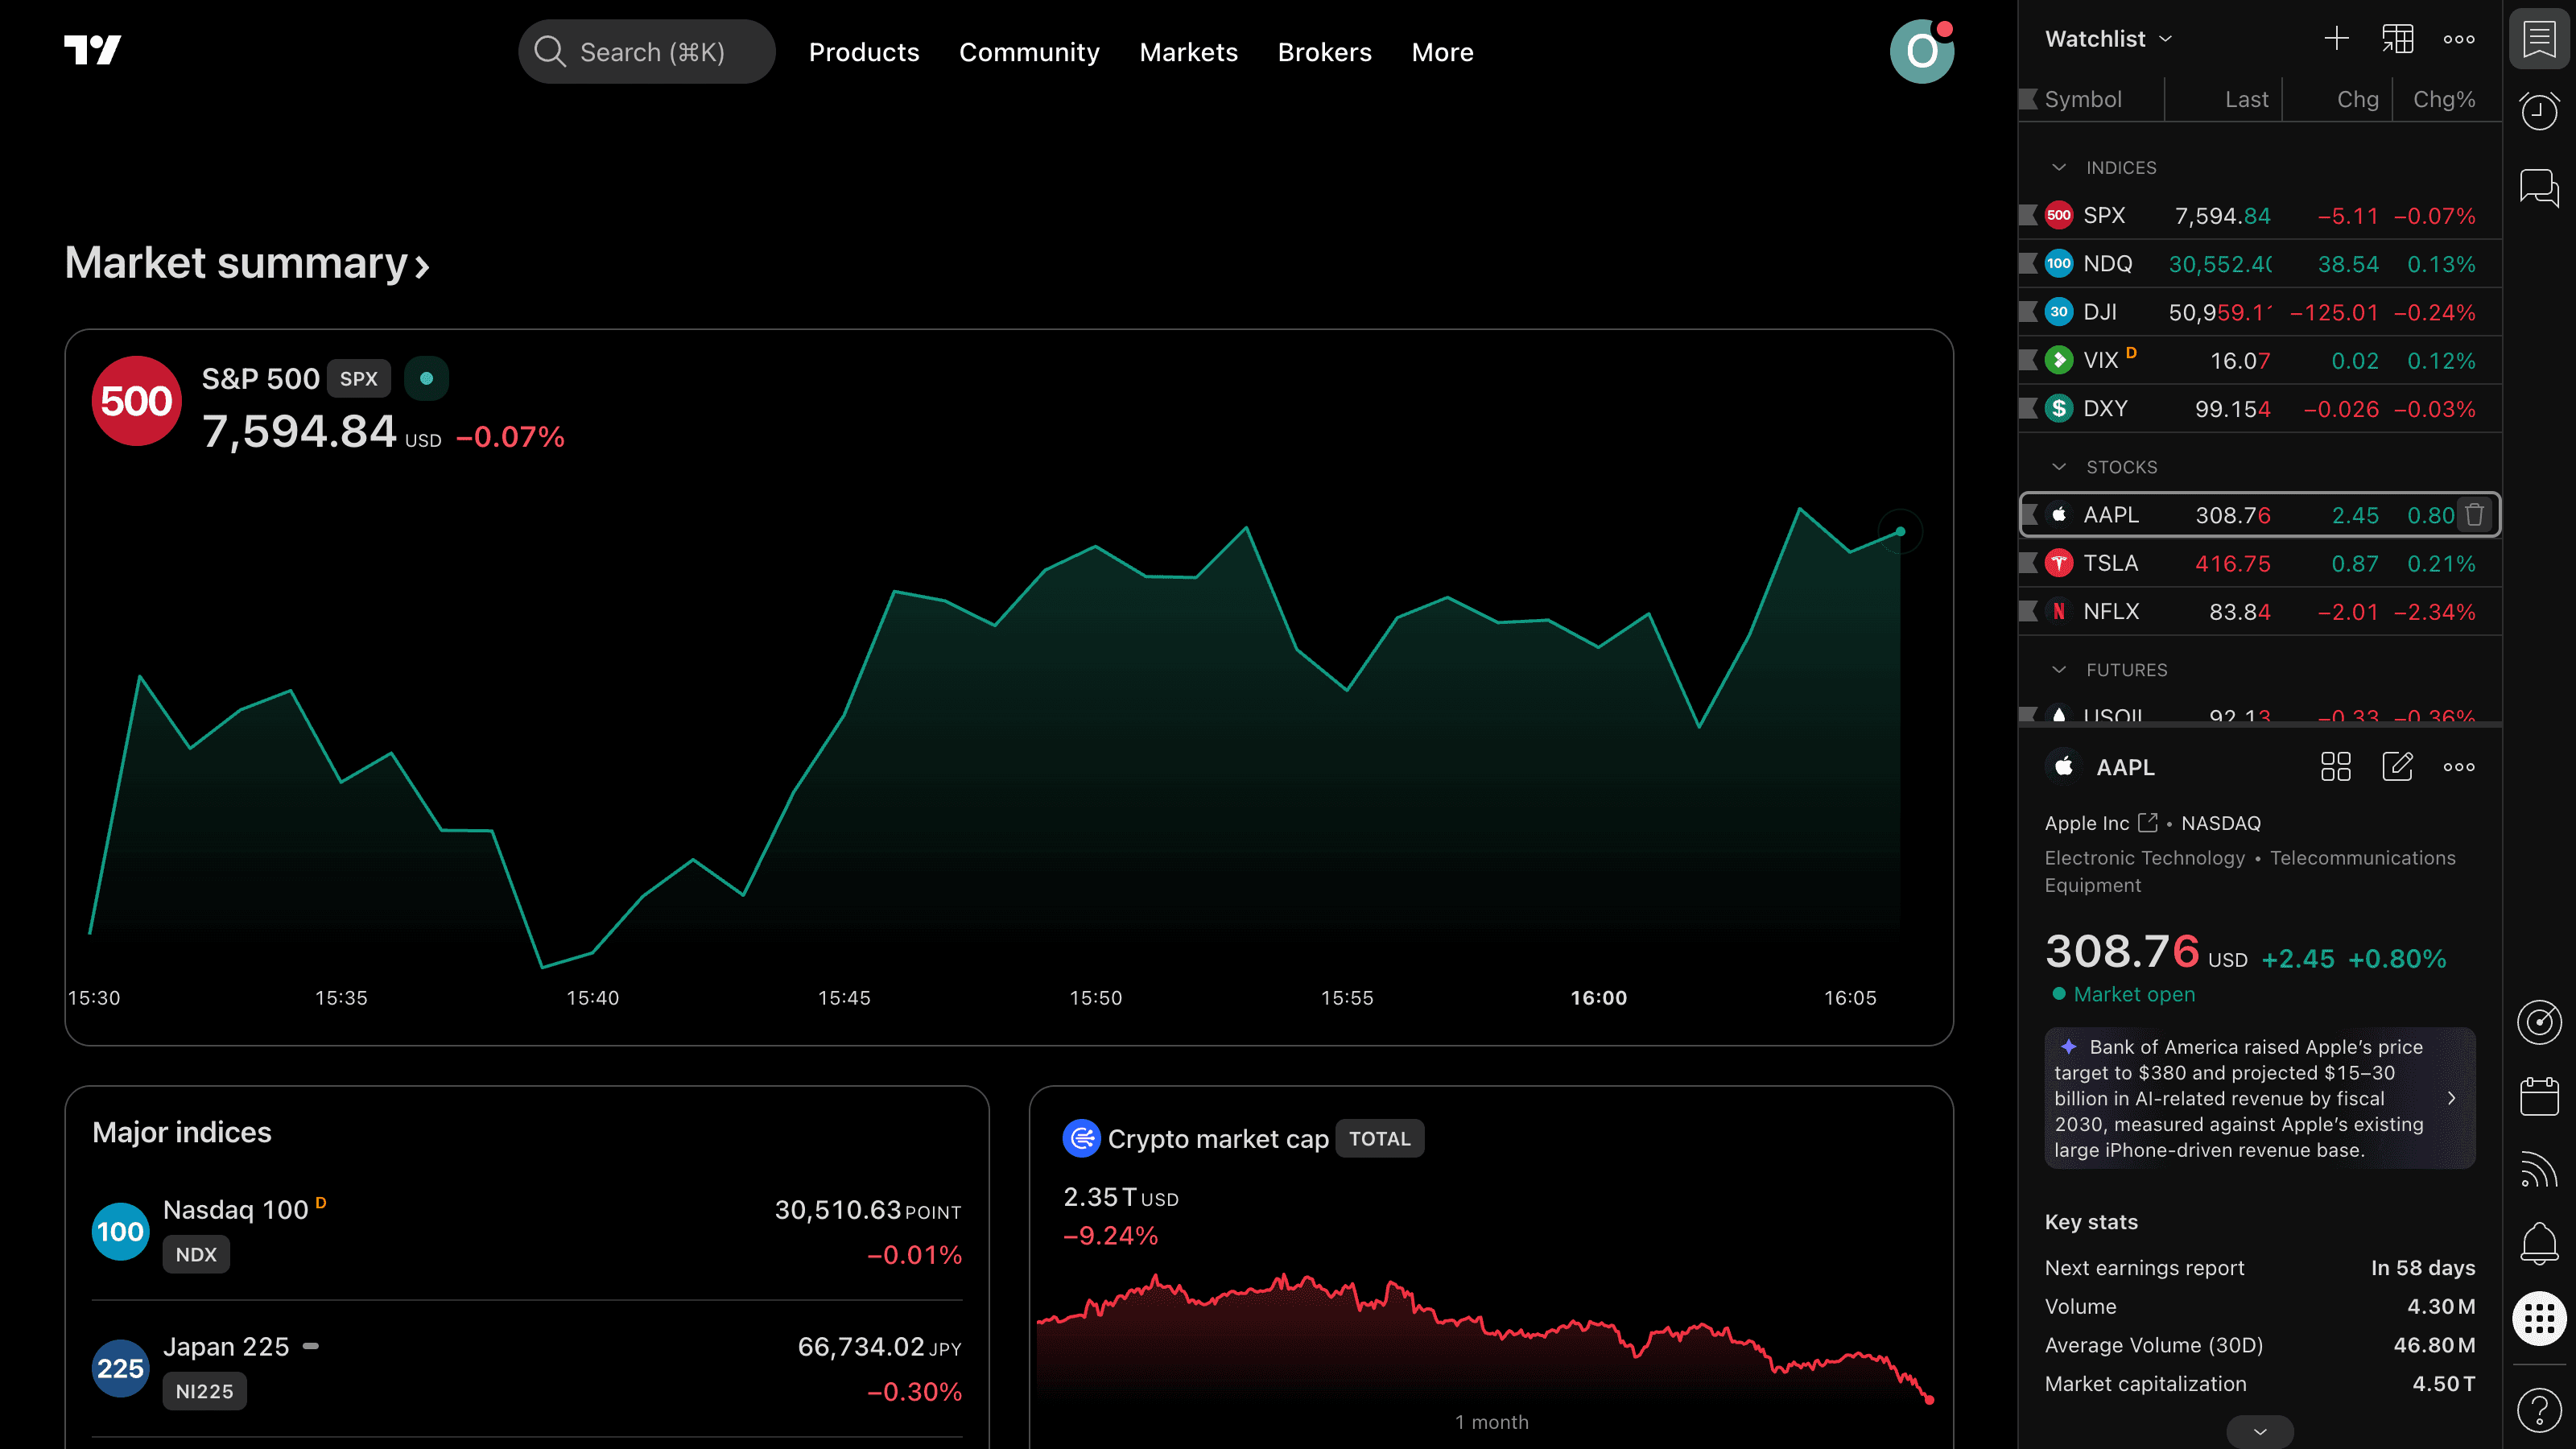Open the NDX ticker badge
Viewport: 2576px width, 1449px height.
tap(196, 1254)
